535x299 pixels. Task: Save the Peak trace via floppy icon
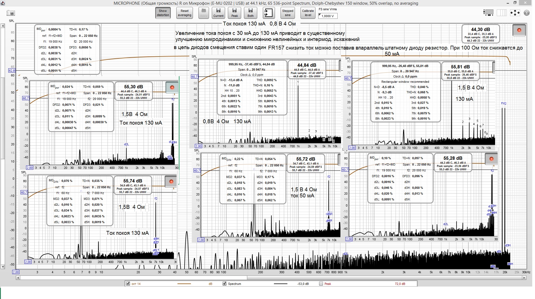235,13
